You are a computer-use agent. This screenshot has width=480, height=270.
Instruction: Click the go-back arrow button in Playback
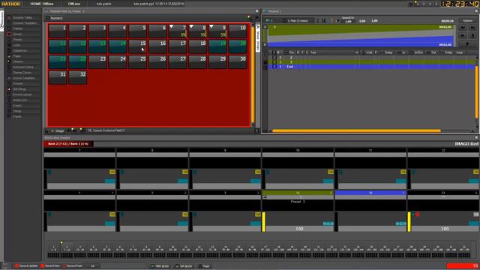463,35
